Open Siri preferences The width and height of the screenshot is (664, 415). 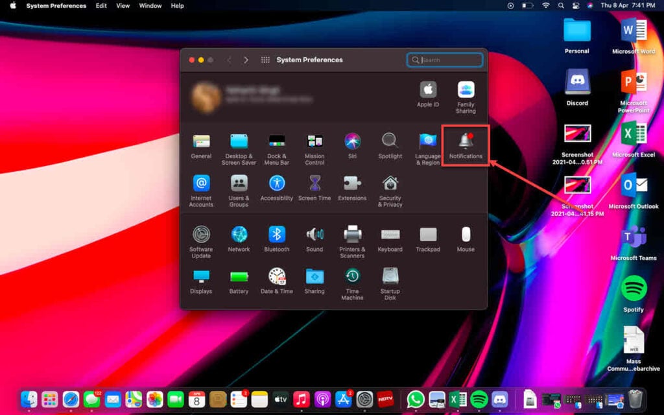pos(352,146)
